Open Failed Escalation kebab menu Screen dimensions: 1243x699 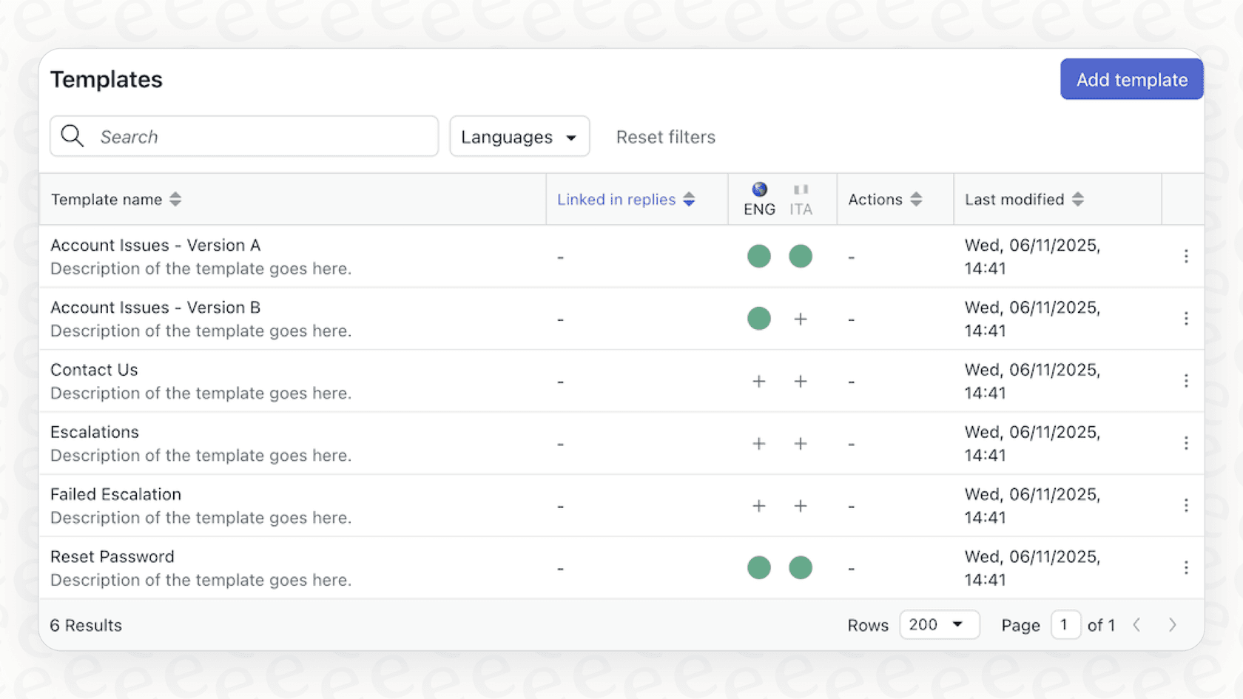click(x=1186, y=505)
